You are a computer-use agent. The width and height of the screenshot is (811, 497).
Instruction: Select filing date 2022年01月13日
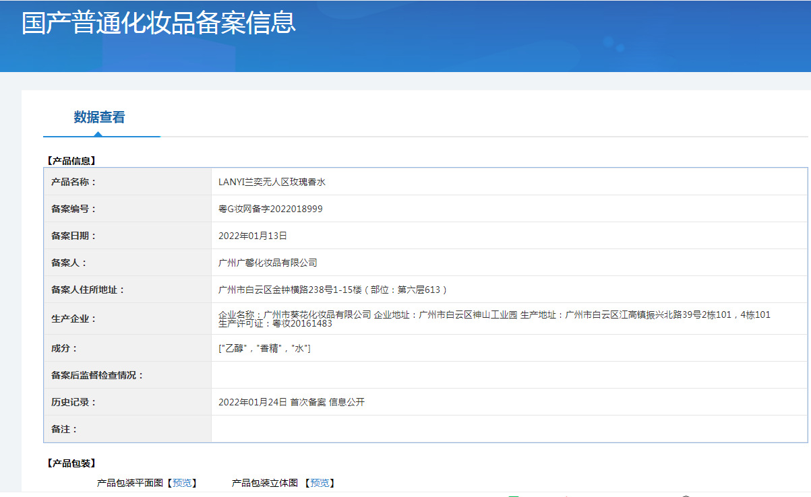[253, 236]
